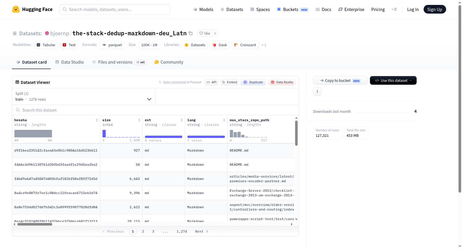This screenshot has height=249, width=462.
Task: Sort the size column
Action: click(x=139, y=120)
